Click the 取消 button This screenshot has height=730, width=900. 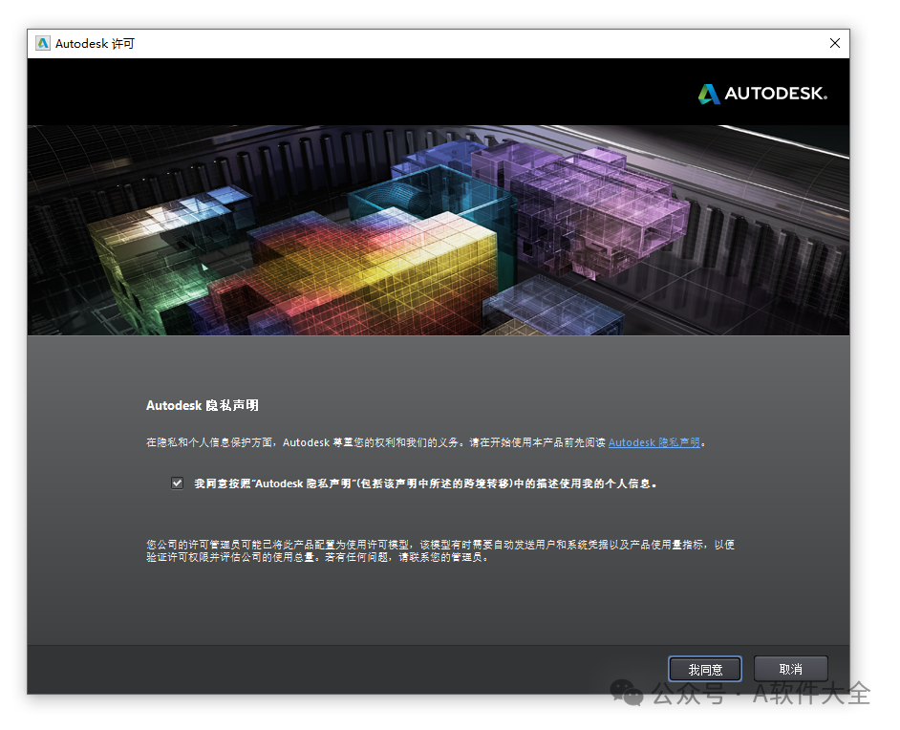(x=790, y=669)
